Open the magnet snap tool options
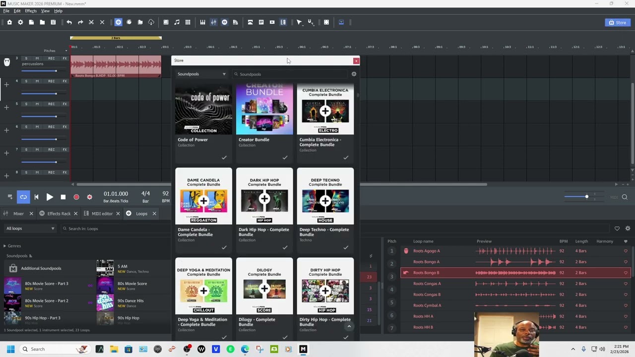 pos(311,22)
